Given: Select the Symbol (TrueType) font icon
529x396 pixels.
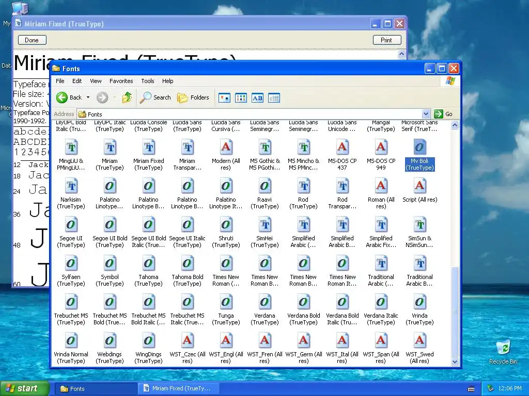Looking at the screenshot, I should pyautogui.click(x=110, y=263).
